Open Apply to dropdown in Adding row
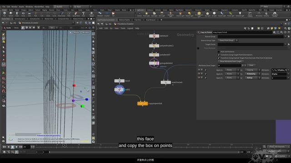Image resolution: width=291 pixels, height=163 pixels. (x=232, y=78)
